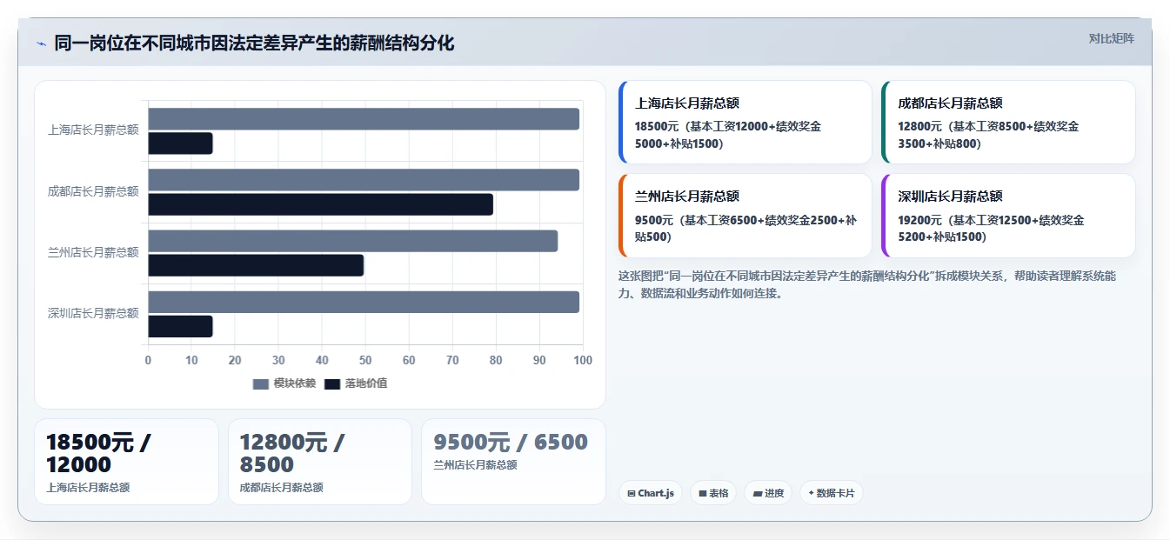
Task: Open the 深圳店长月薪总额 detail card
Action: pos(1008,216)
